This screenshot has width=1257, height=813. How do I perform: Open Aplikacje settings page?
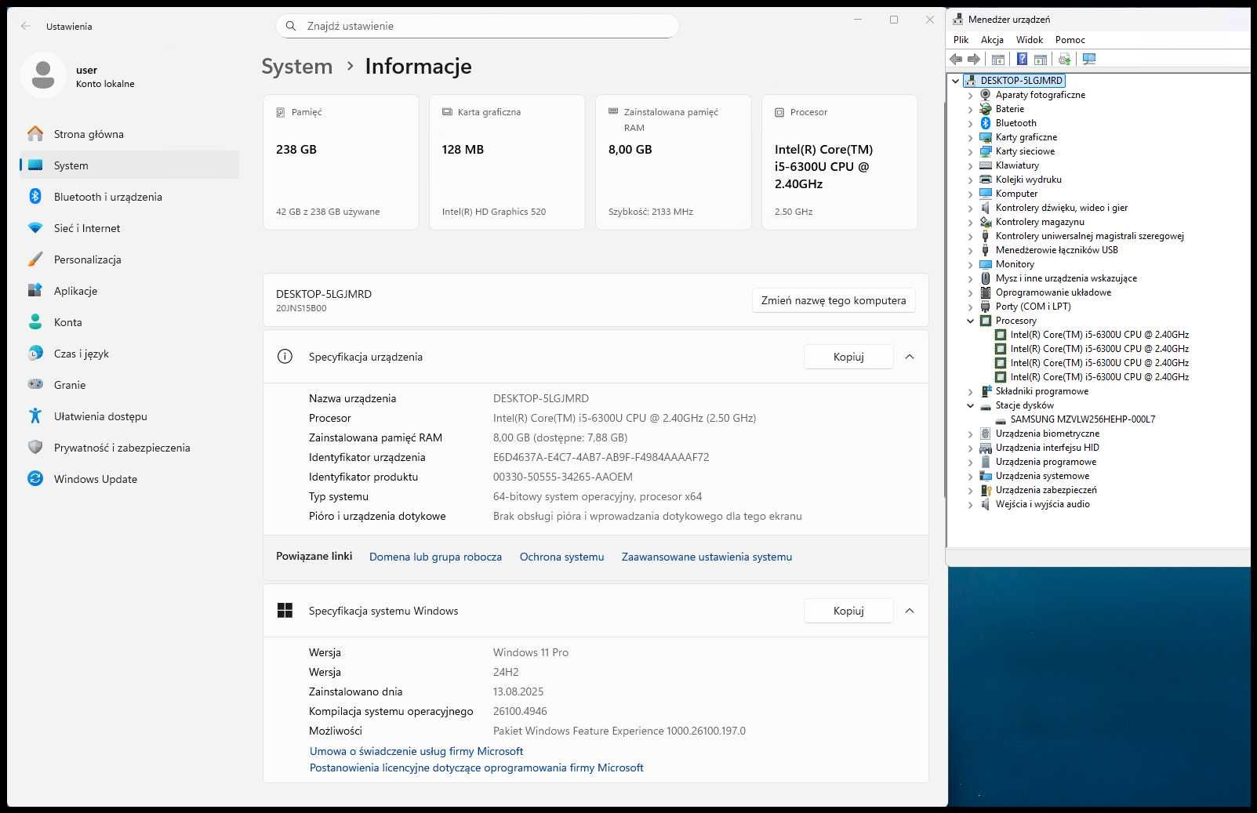(x=129, y=291)
